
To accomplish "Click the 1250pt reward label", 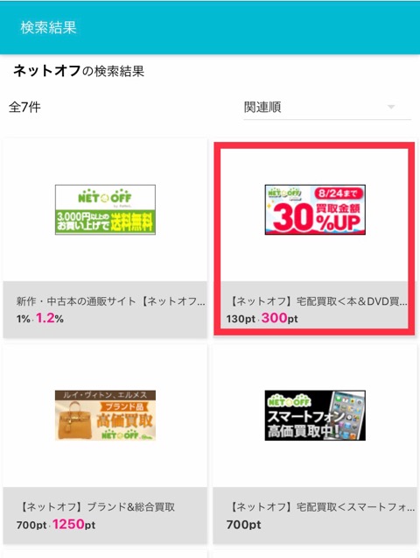I will pos(73,524).
